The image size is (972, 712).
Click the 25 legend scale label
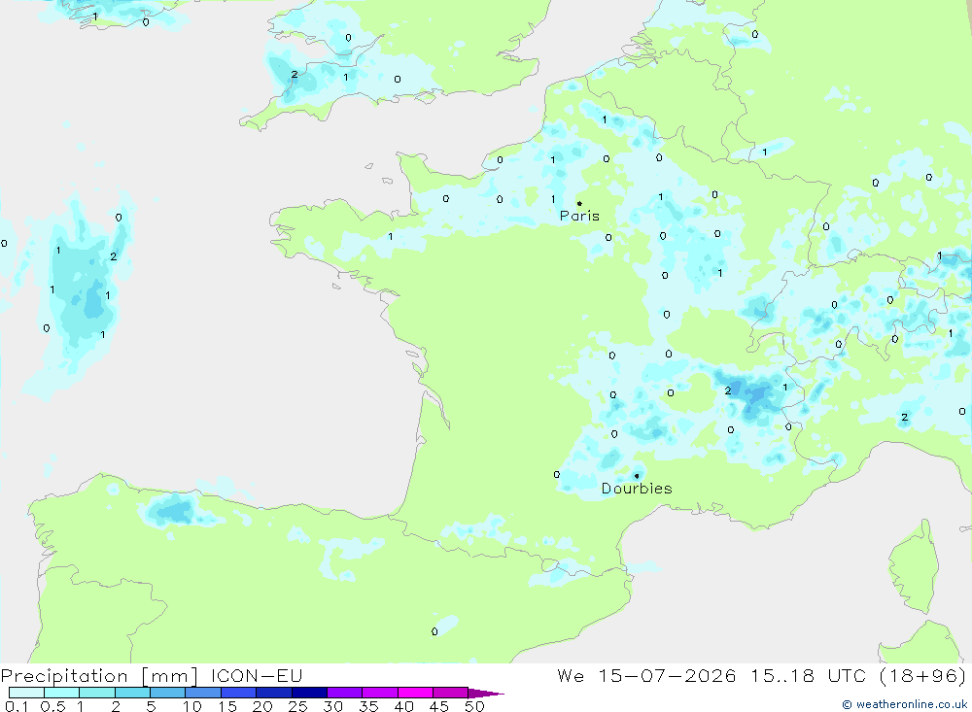(x=298, y=706)
